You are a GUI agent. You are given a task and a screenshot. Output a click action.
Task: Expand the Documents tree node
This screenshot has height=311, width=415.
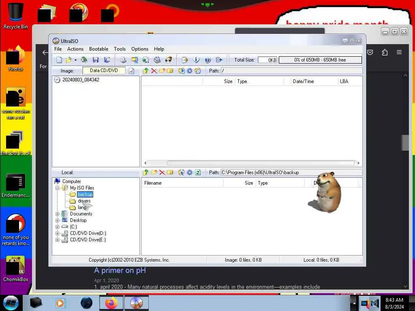[57, 214]
